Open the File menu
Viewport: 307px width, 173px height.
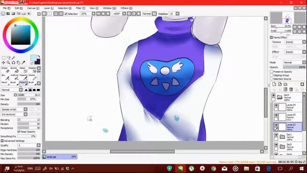[x=6, y=8]
